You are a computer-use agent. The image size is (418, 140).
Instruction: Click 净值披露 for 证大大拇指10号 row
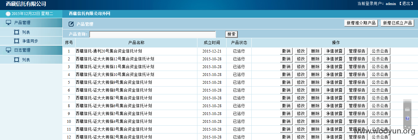click(334, 74)
